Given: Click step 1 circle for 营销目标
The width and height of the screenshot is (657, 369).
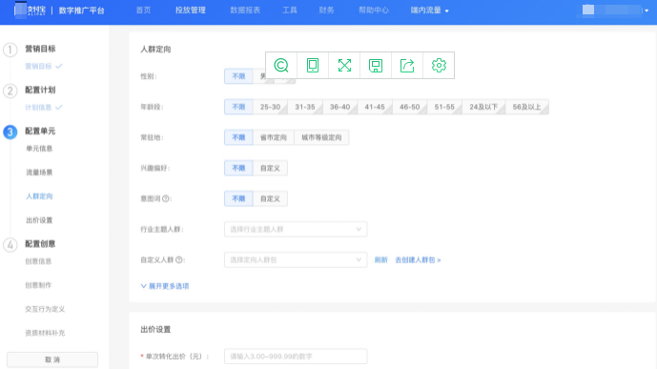Looking at the screenshot, I should coord(10,50).
